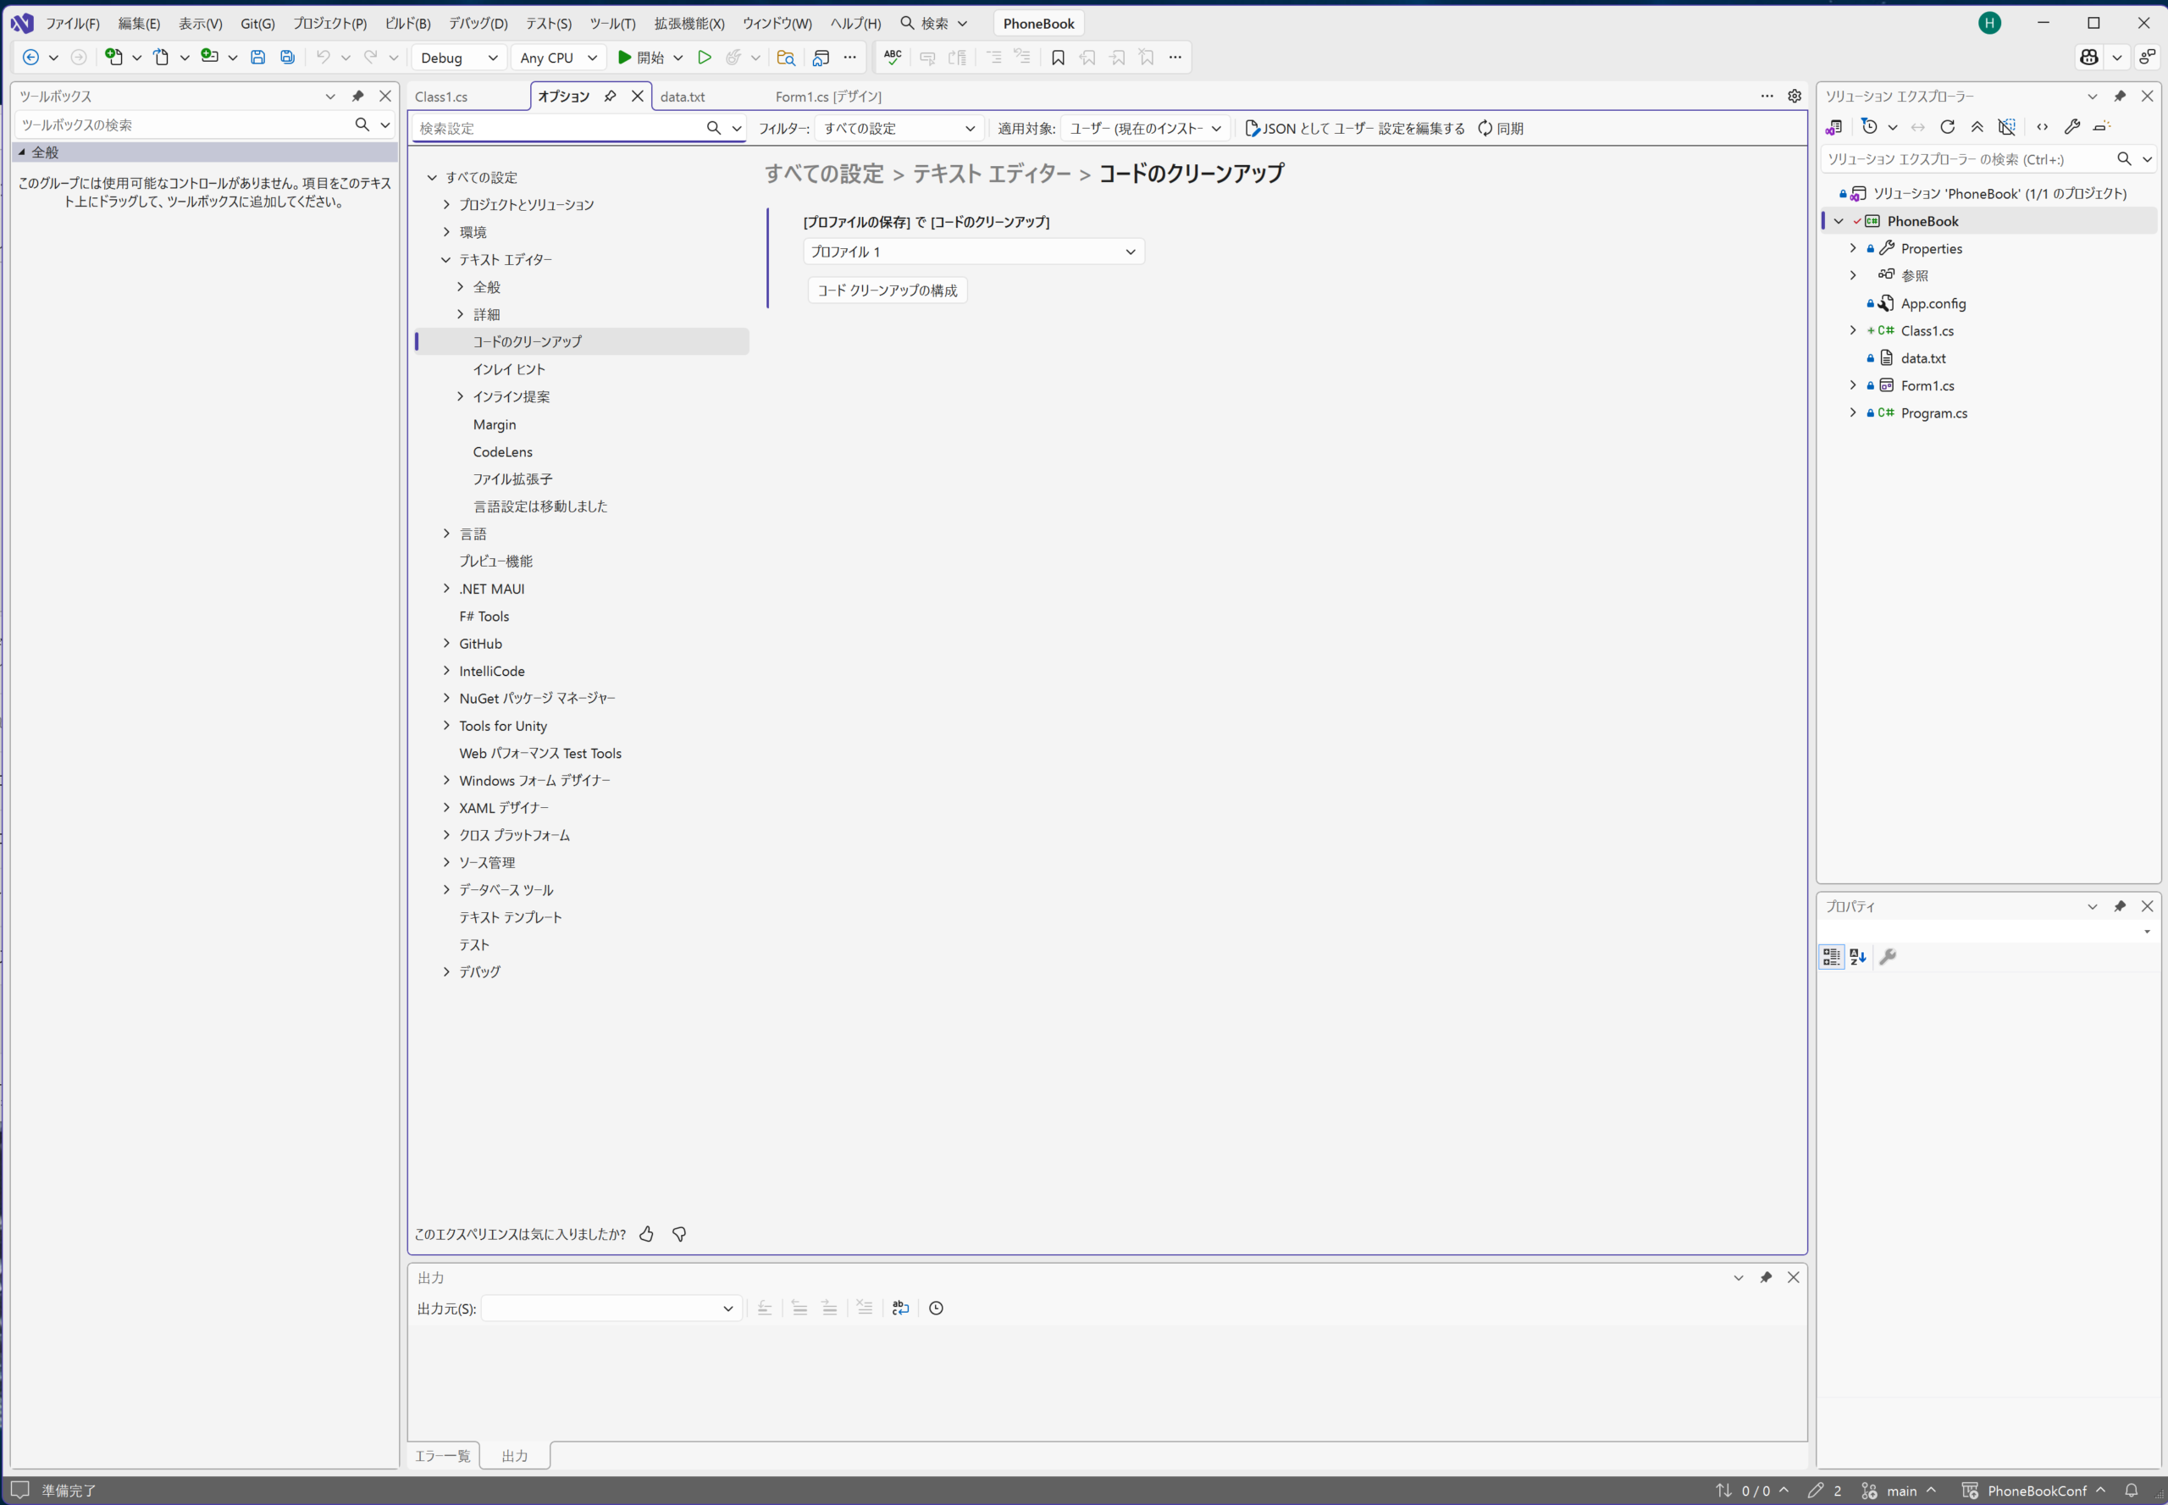
Task: Click the 検索設定 search field
Action: [558, 128]
